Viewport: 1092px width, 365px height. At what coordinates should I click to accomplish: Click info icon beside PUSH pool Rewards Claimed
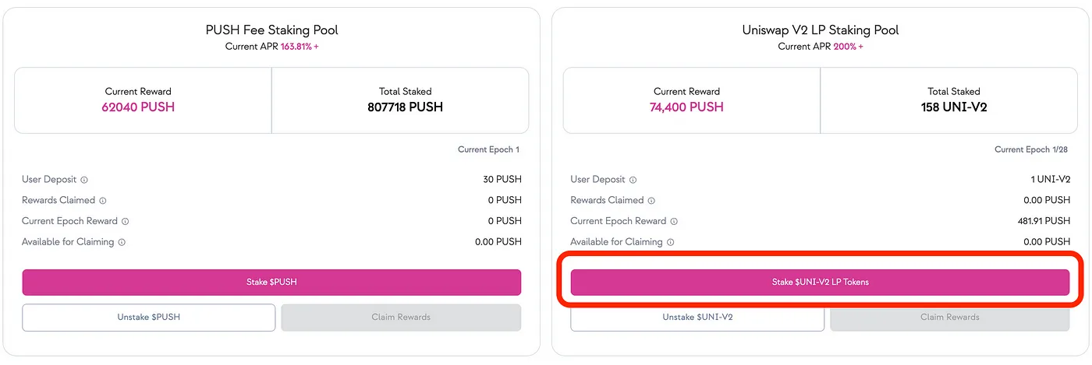[x=103, y=201]
